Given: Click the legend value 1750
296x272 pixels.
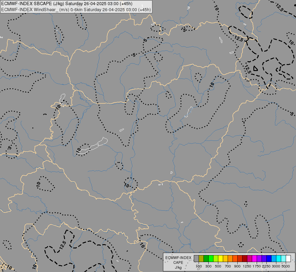Looking at the screenshot, I should [x=257, y=266].
